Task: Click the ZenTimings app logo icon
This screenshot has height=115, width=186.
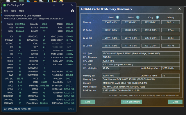Action: 5,5
